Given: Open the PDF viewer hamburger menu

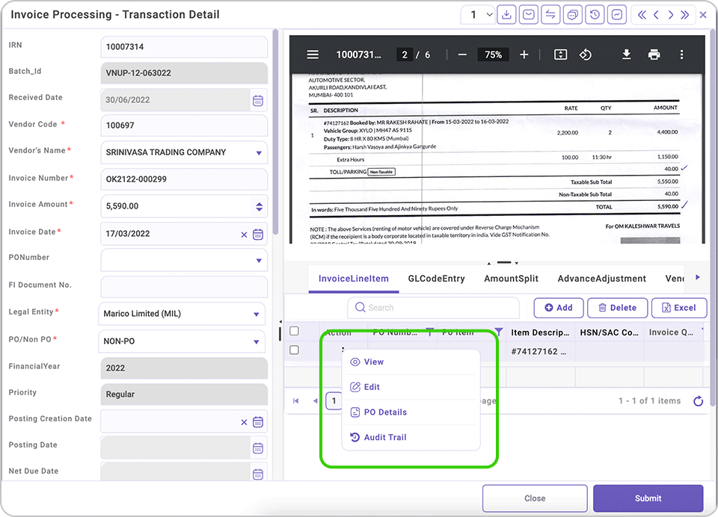Looking at the screenshot, I should tap(313, 54).
